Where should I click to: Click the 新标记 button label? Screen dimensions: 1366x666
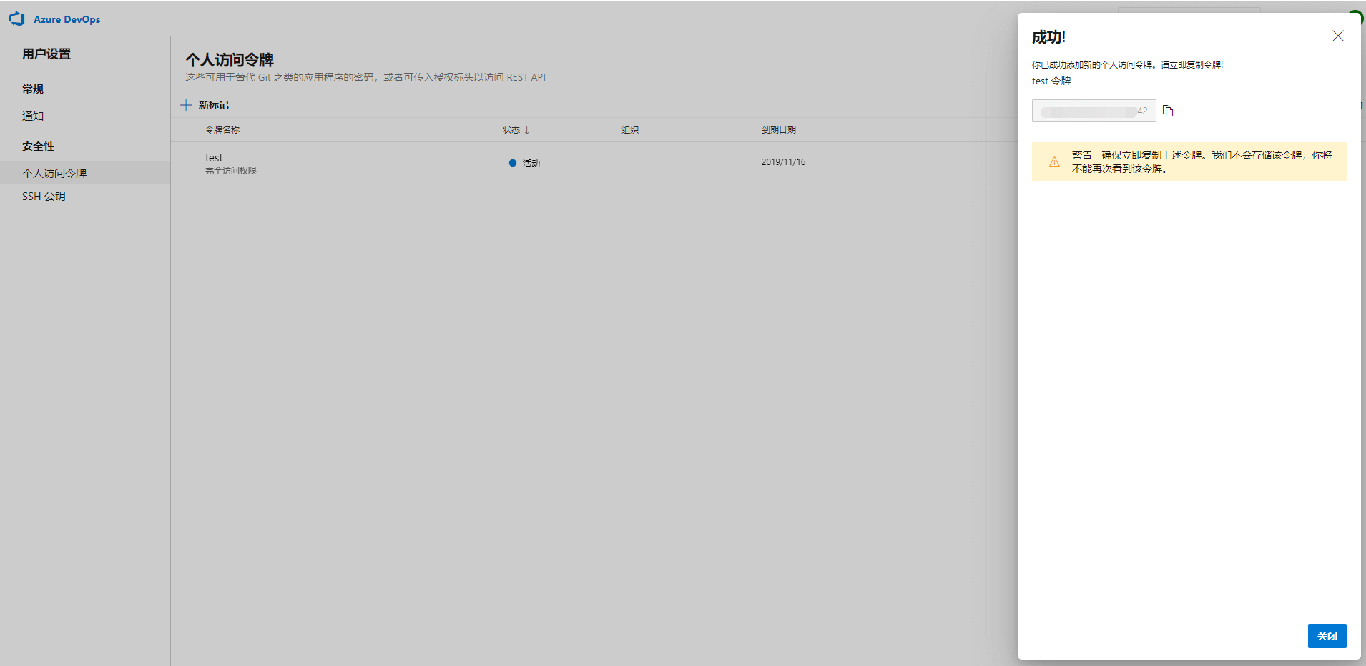click(213, 105)
